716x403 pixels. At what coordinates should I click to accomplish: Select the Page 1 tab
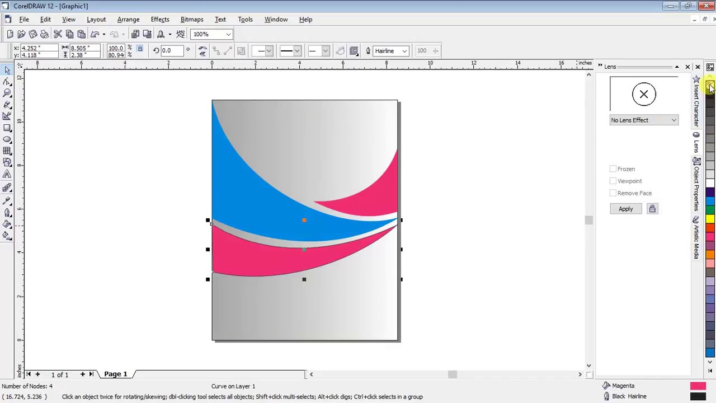point(116,374)
